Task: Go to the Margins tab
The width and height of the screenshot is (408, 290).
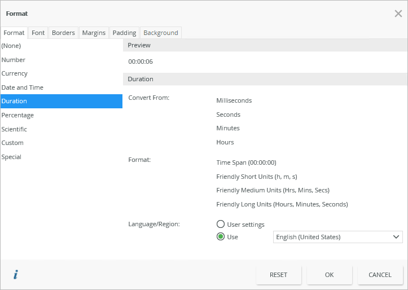Action: pyautogui.click(x=94, y=33)
